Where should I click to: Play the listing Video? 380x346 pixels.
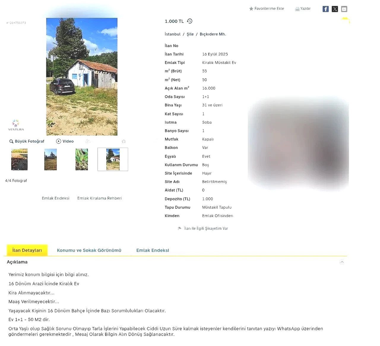65,141
